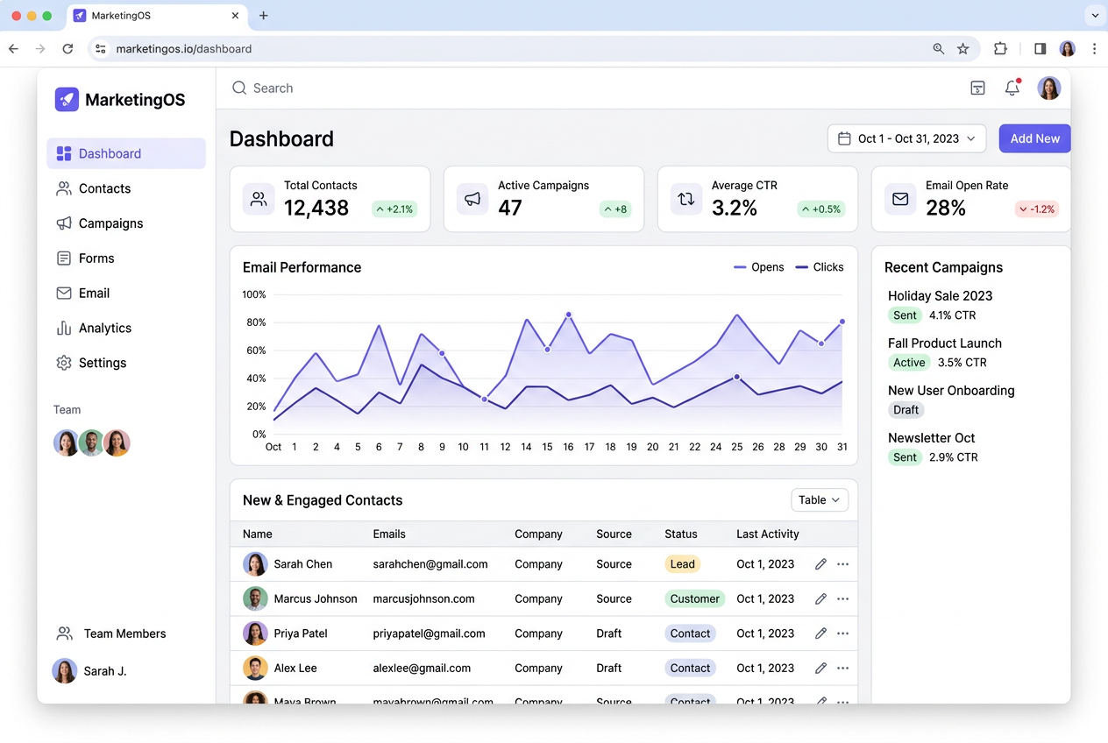
Task: Open Fall Product Launch campaign
Action: pyautogui.click(x=945, y=343)
